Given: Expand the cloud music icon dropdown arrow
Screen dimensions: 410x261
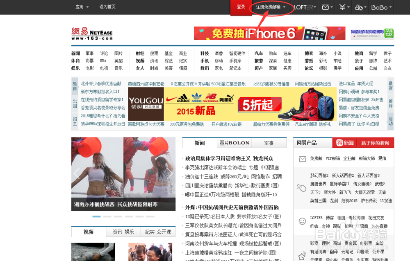Looking at the screenshot, I should (365, 7).
